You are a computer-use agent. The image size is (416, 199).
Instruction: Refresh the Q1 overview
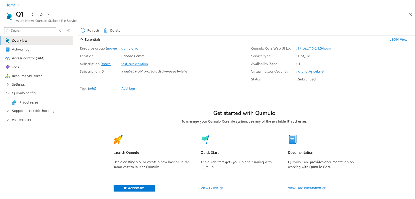[x=89, y=30]
